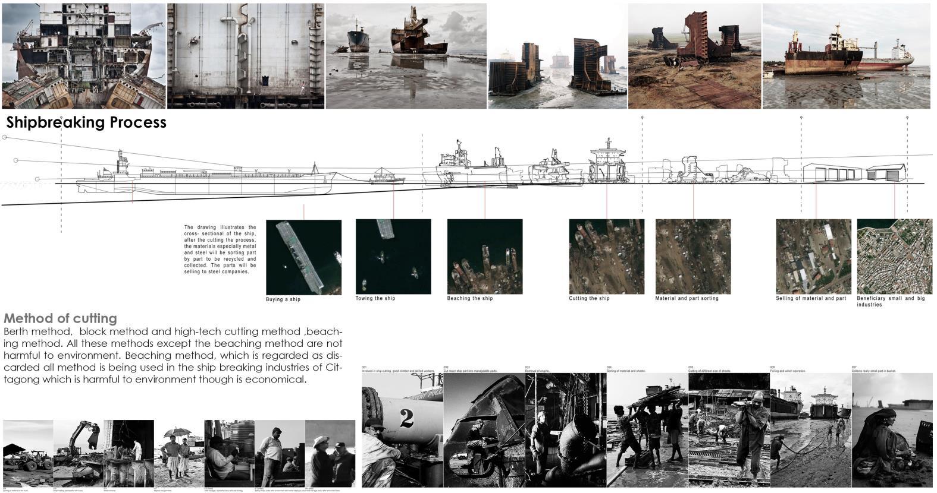Click the "Selling of material and part" label

pyautogui.click(x=811, y=298)
